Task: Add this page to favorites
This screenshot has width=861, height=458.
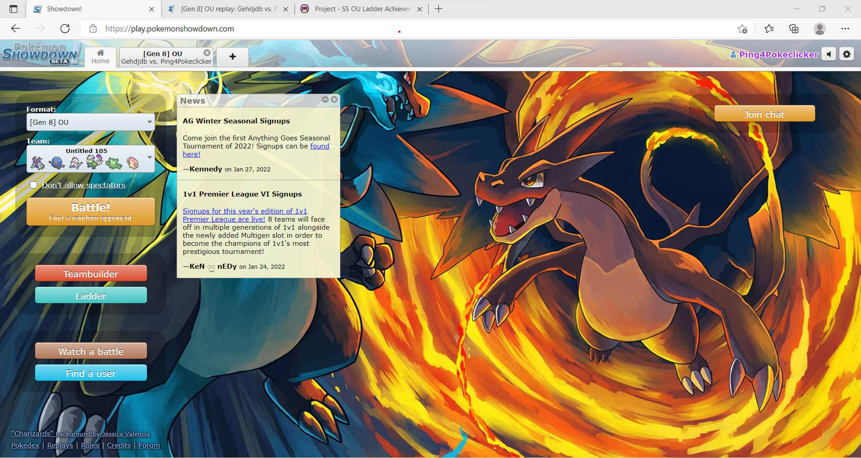Action: pos(742,29)
